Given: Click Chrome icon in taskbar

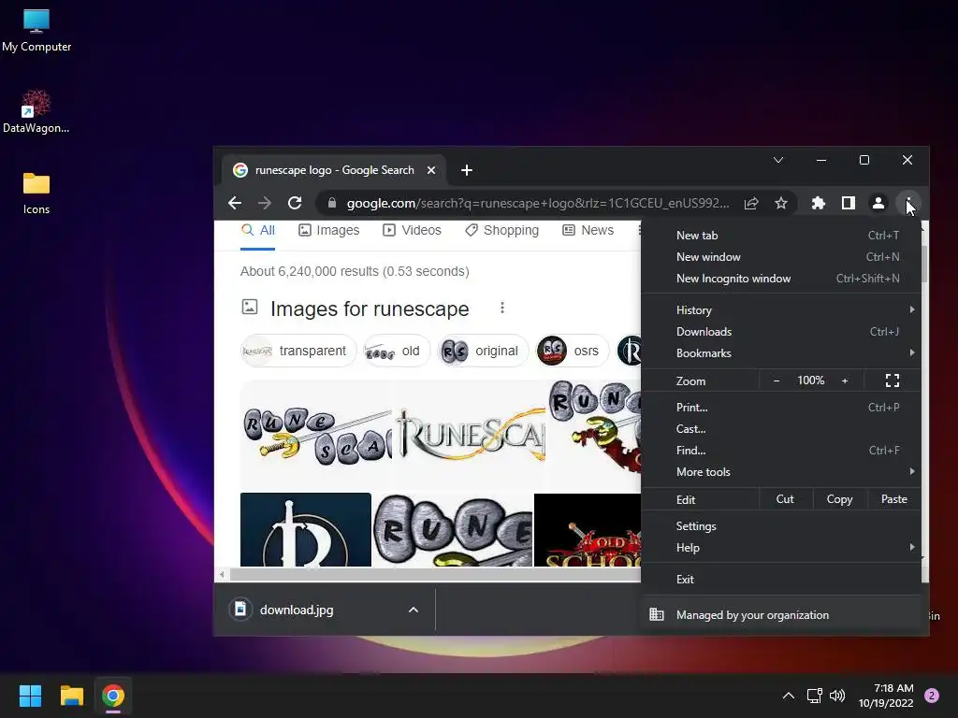Looking at the screenshot, I should [x=113, y=696].
